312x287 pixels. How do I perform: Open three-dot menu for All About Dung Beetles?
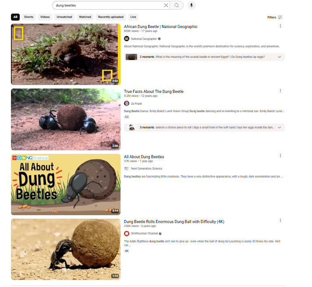[280, 156]
